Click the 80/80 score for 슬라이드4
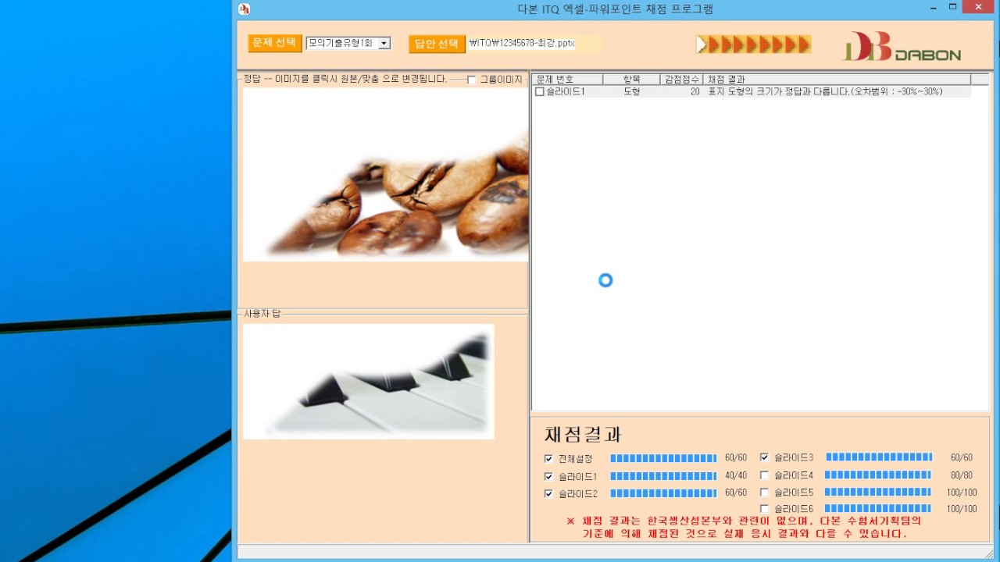This screenshot has height=562, width=1000. click(x=962, y=475)
